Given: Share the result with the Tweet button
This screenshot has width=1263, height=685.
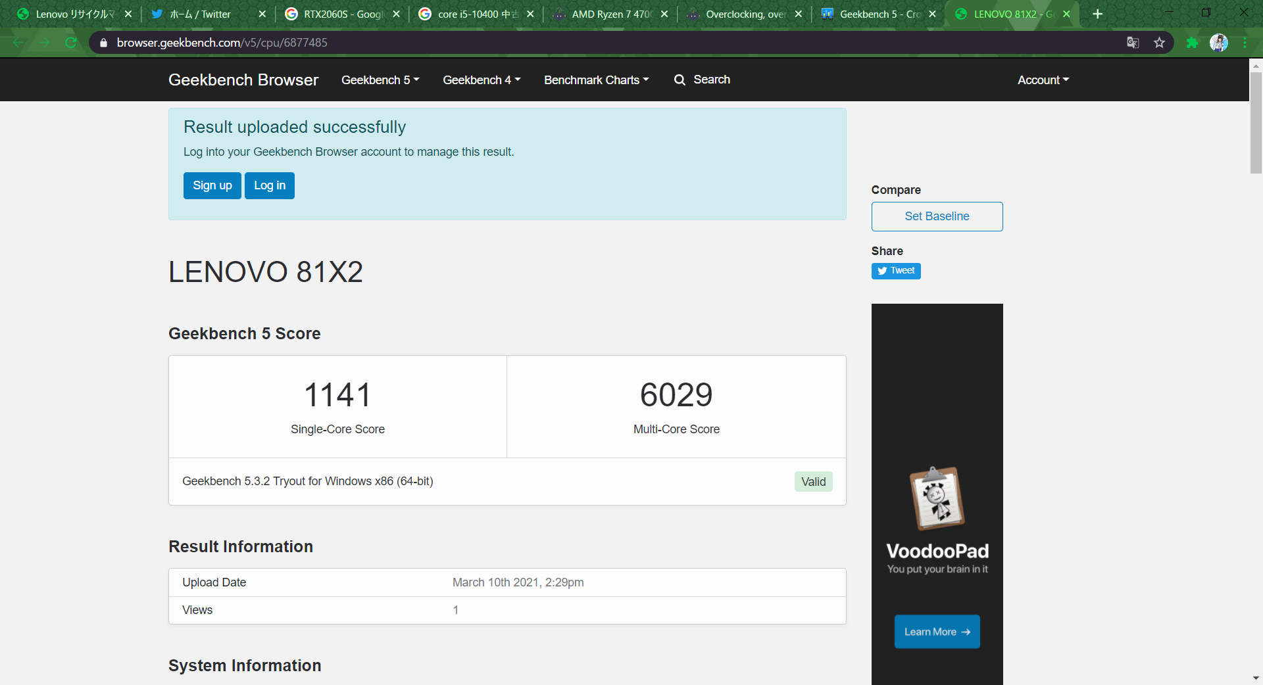Looking at the screenshot, I should click(896, 271).
